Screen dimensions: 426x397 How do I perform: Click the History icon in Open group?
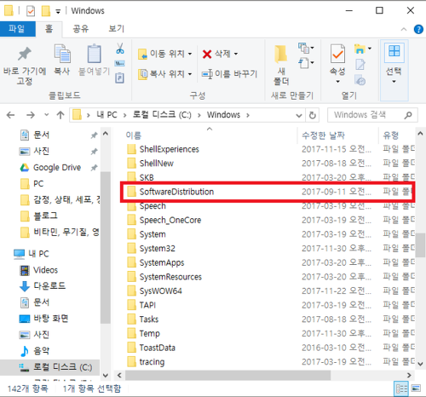click(360, 81)
